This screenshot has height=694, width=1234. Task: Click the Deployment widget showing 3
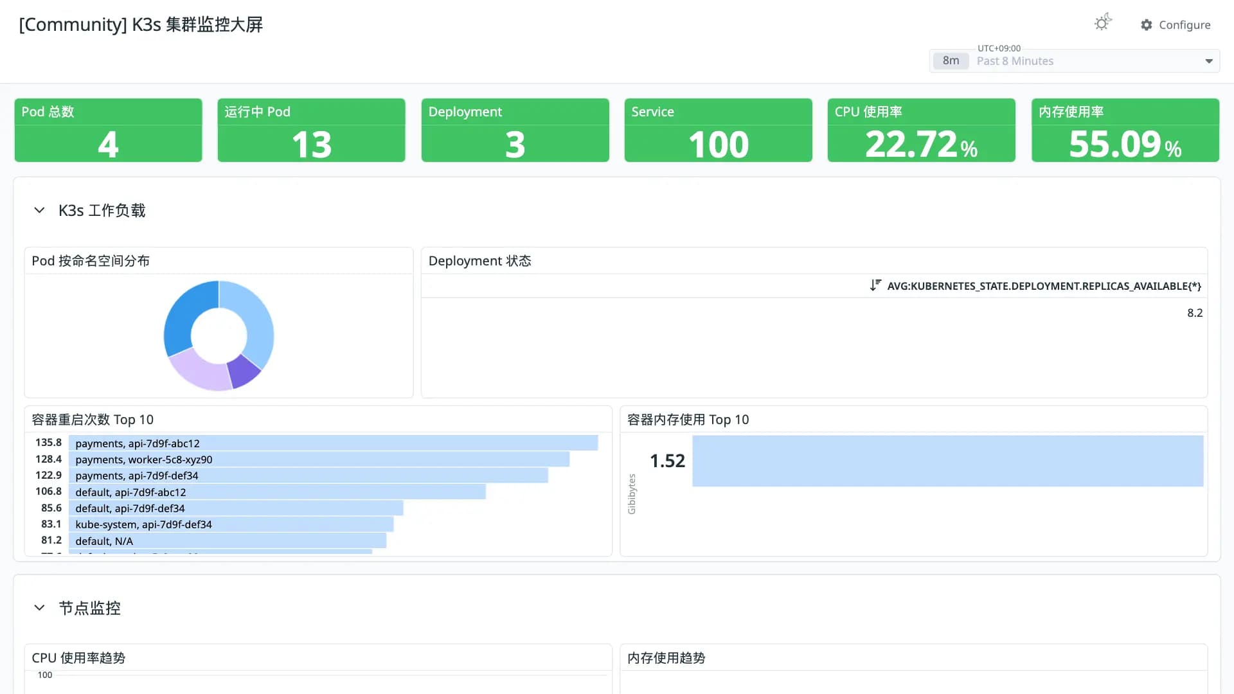coord(515,130)
